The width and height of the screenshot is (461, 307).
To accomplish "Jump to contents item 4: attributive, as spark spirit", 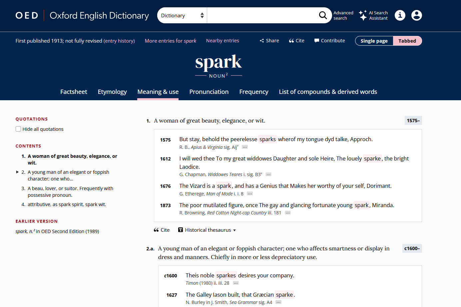I will pyautogui.click(x=67, y=204).
